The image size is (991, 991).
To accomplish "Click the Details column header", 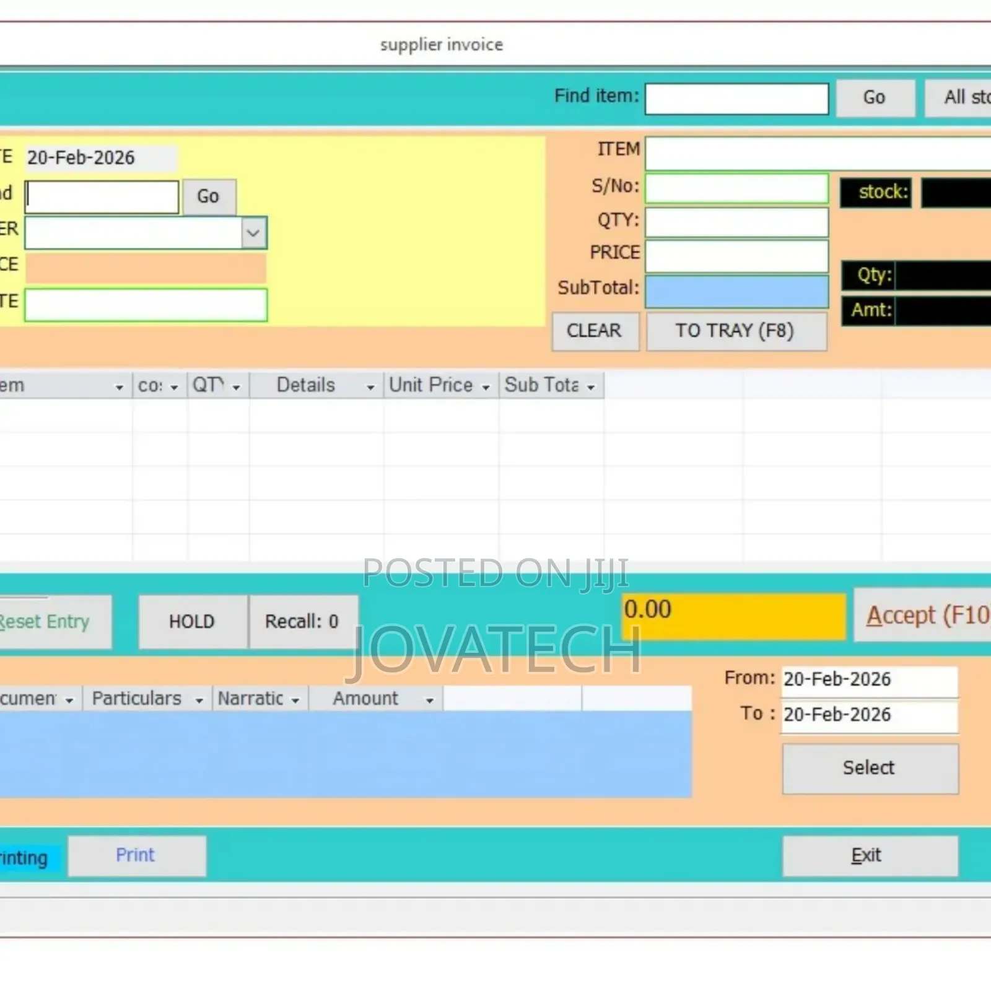I will coord(317,386).
